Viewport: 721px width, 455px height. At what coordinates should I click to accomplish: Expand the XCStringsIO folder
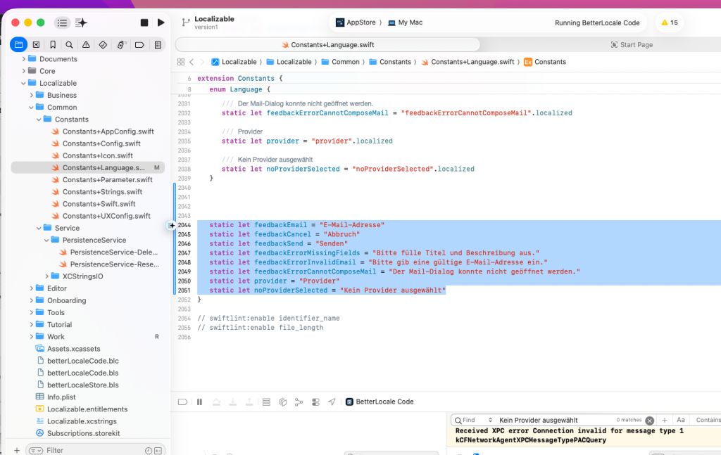[47, 276]
